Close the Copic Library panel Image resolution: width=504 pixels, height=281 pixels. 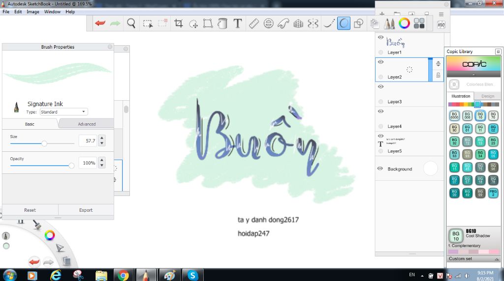[x=498, y=52]
